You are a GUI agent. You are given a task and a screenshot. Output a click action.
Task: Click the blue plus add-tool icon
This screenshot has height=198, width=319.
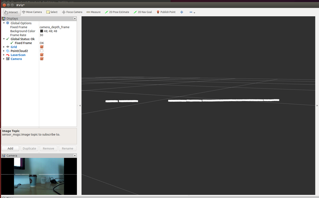(x=182, y=12)
